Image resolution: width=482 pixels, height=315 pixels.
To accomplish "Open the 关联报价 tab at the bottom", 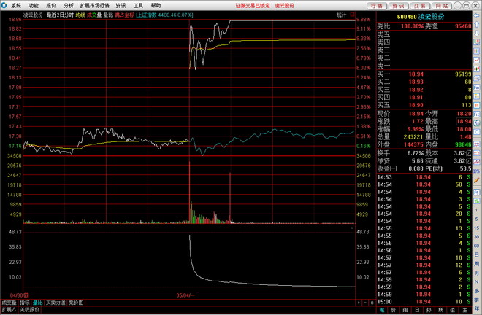I will (x=29, y=310).
